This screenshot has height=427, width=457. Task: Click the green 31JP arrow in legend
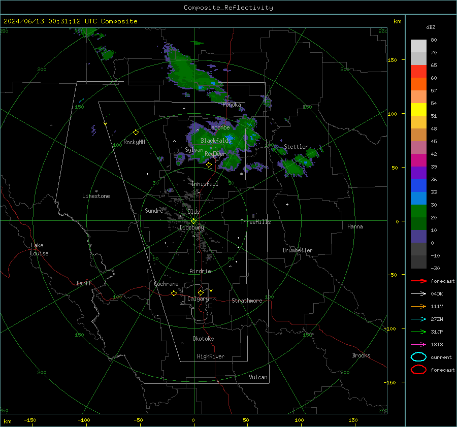pyautogui.click(x=418, y=332)
